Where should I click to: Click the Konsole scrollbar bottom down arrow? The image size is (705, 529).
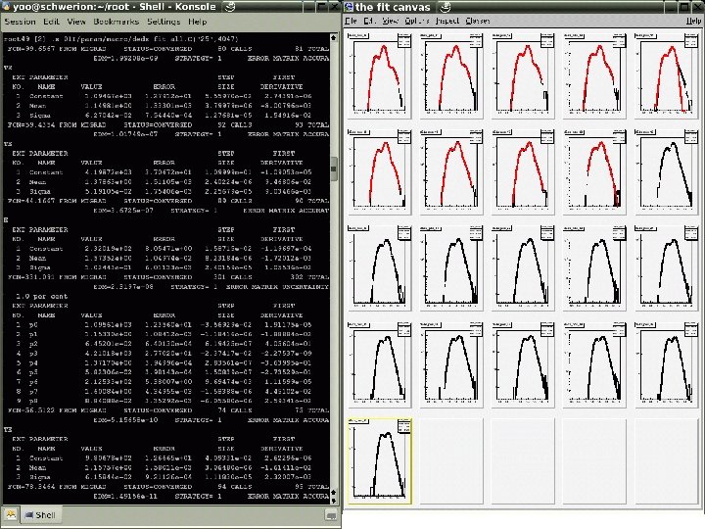click(333, 501)
